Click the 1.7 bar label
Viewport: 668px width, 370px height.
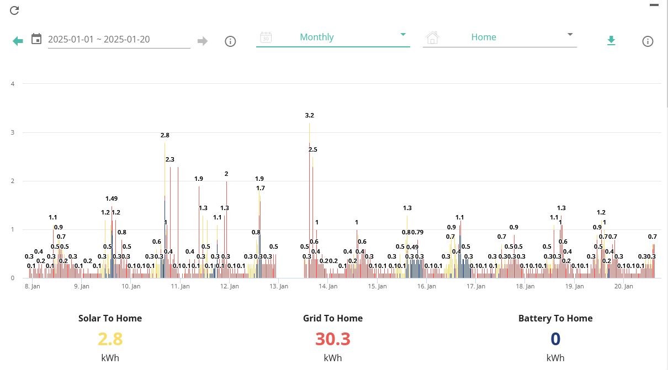(261, 188)
